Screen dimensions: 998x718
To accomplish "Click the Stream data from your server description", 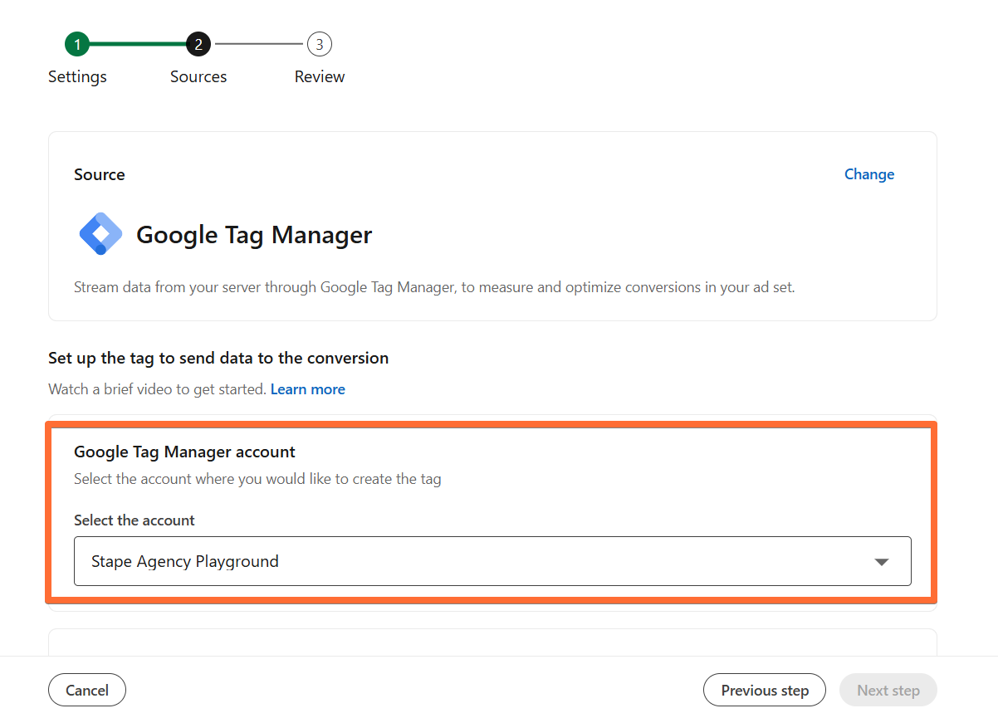I will coord(434,288).
